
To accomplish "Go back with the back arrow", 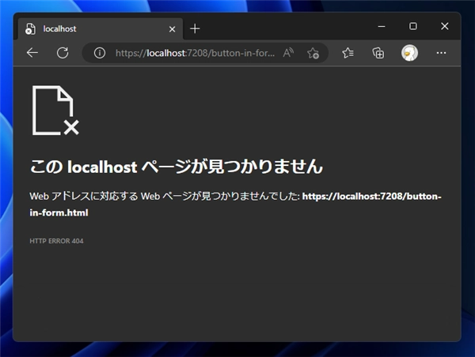I will 32,53.
